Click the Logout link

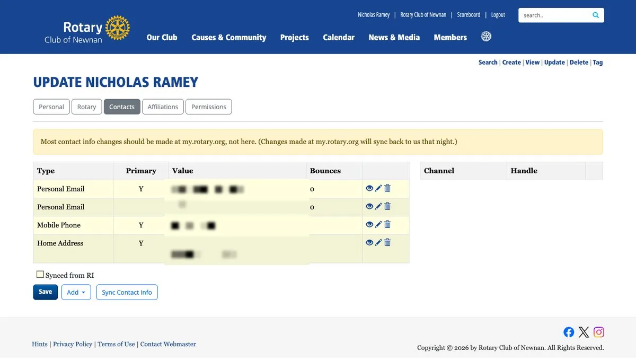498,15
